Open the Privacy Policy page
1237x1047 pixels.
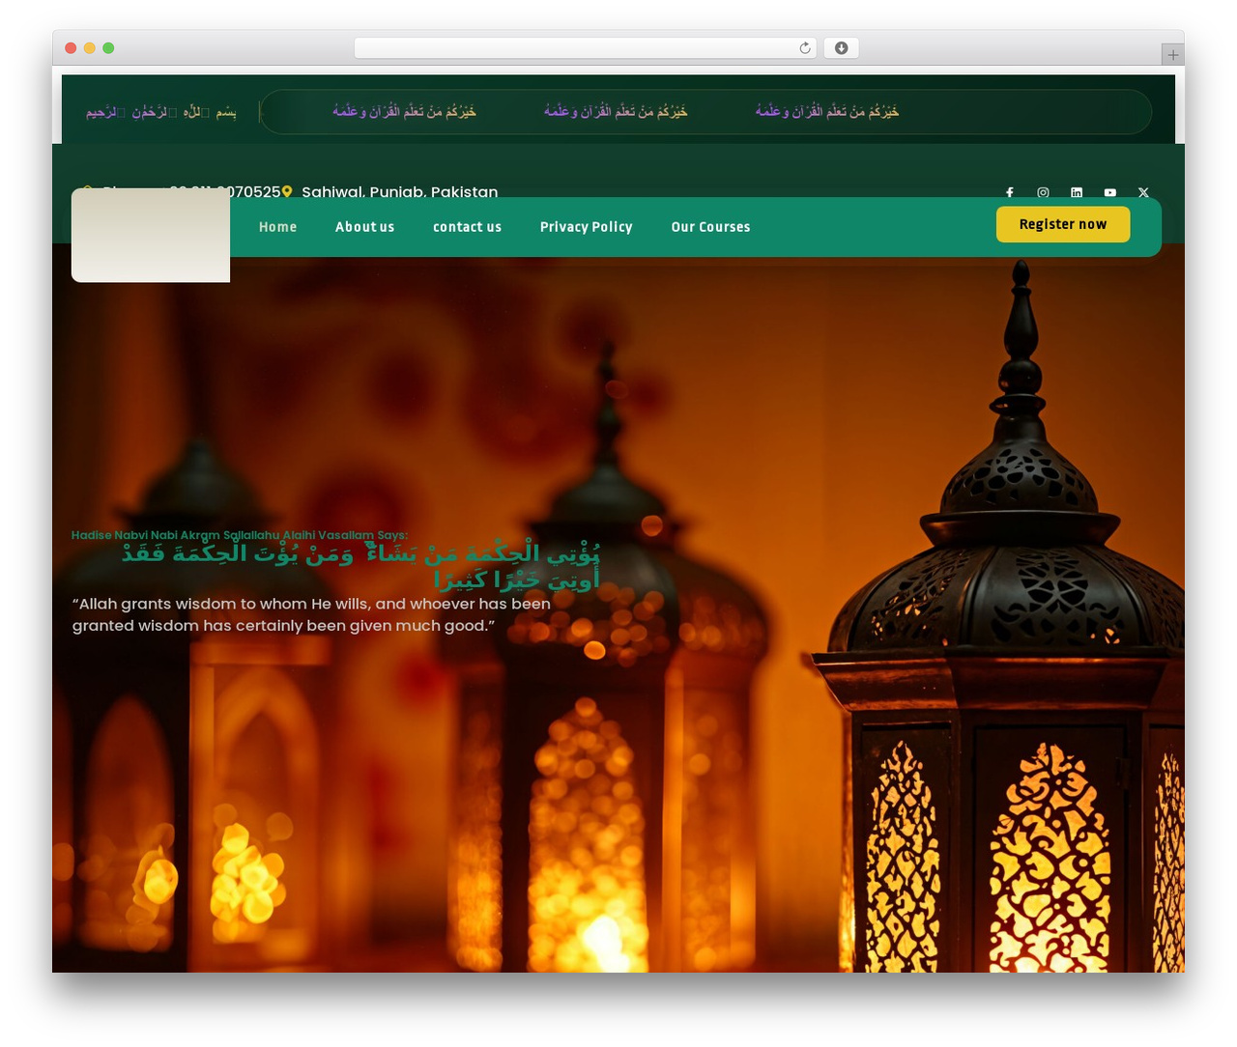pyautogui.click(x=587, y=227)
